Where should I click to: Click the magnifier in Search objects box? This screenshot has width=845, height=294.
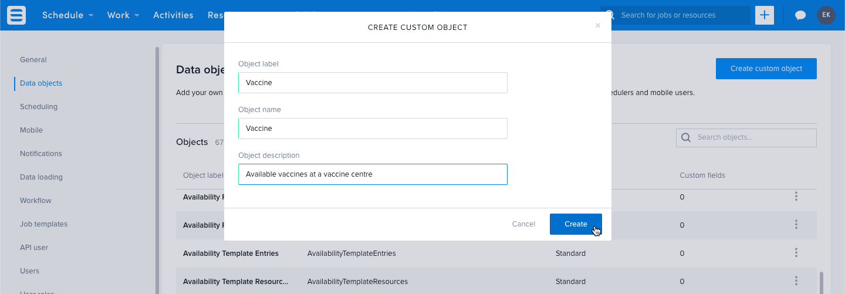click(x=686, y=137)
